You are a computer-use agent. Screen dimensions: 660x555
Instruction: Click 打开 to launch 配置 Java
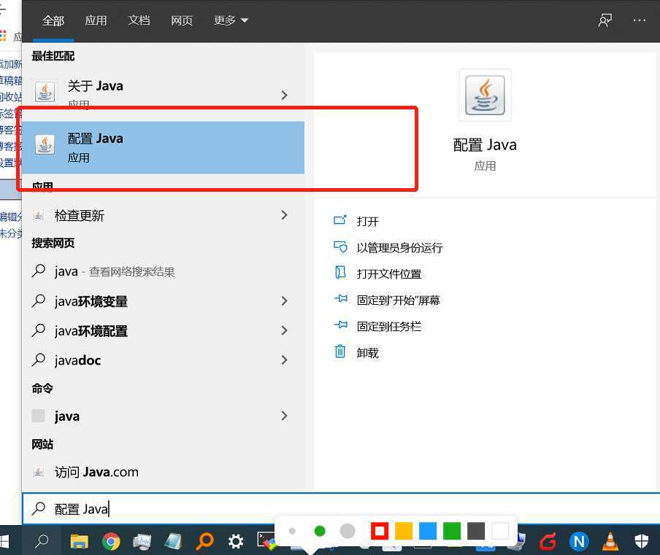point(367,222)
